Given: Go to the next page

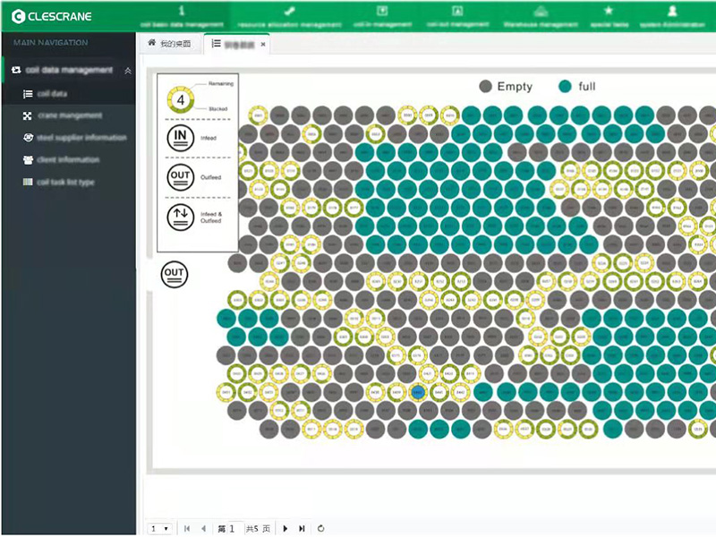Looking at the screenshot, I should click(286, 528).
